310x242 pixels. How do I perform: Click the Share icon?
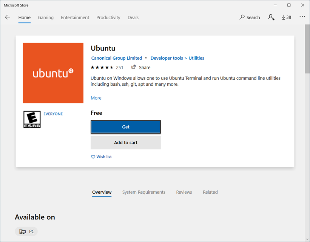pyautogui.click(x=134, y=67)
